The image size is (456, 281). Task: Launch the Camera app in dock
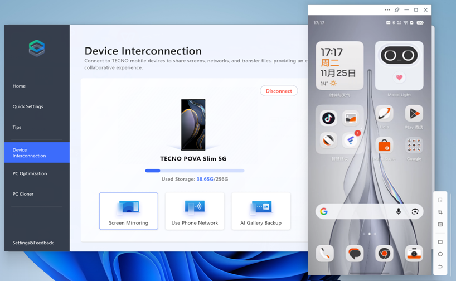[x=413, y=254]
